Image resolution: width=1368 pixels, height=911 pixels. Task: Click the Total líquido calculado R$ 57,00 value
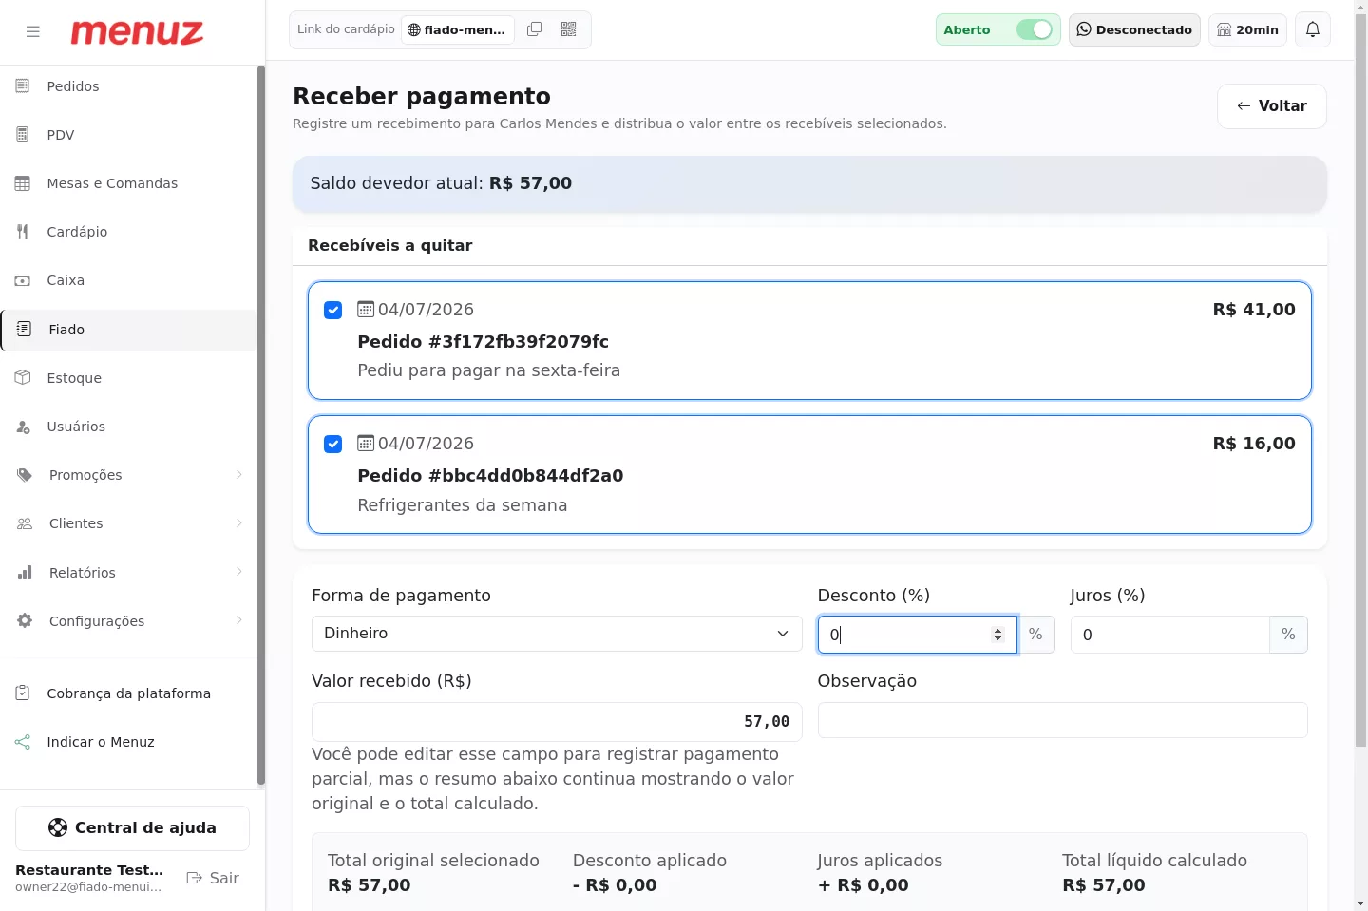1103,885
